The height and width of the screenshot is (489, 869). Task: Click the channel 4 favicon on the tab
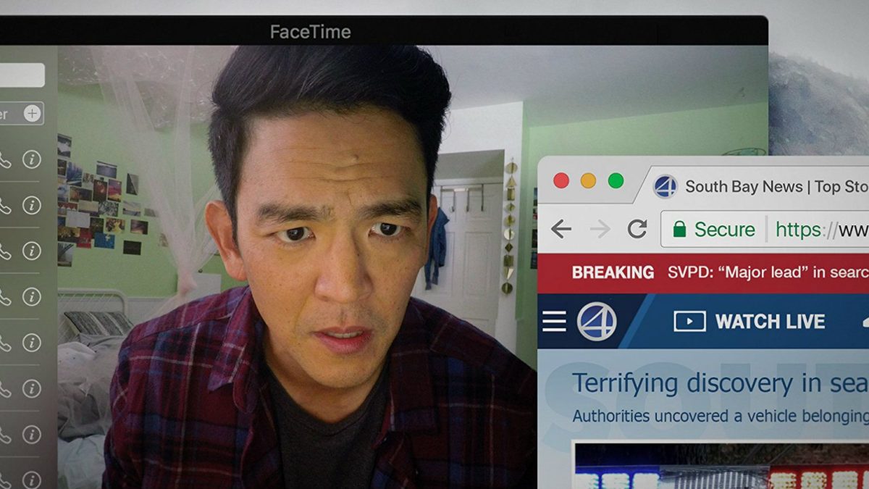[x=665, y=186]
